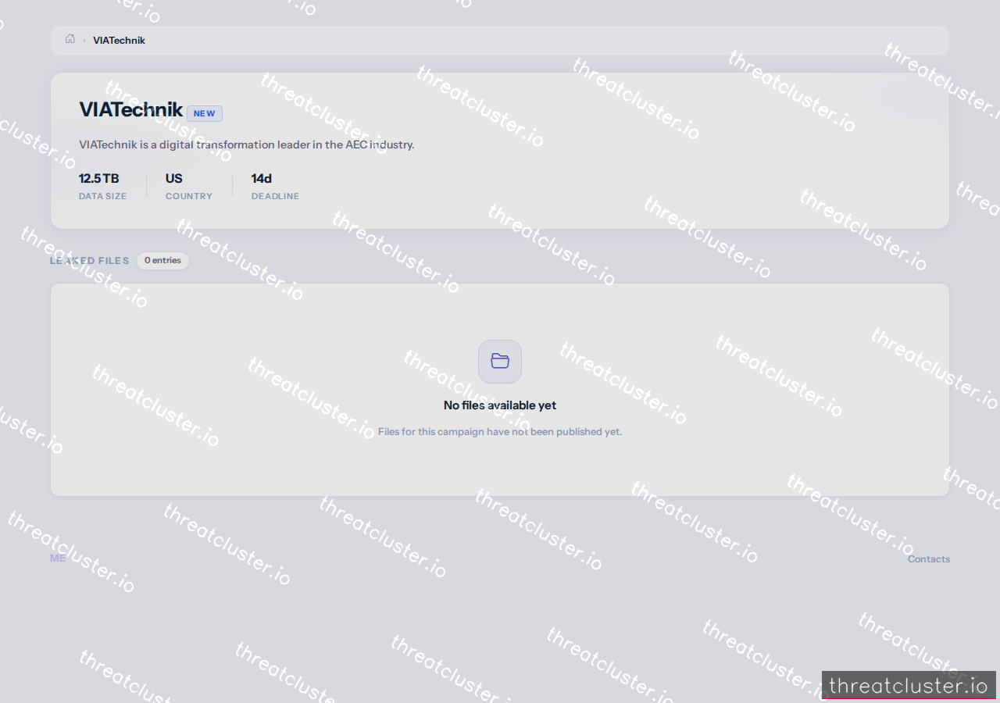Select the VIATechnik page heading

click(x=130, y=110)
